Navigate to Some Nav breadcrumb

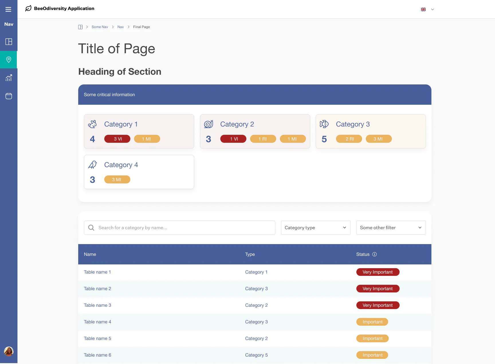coord(100,27)
